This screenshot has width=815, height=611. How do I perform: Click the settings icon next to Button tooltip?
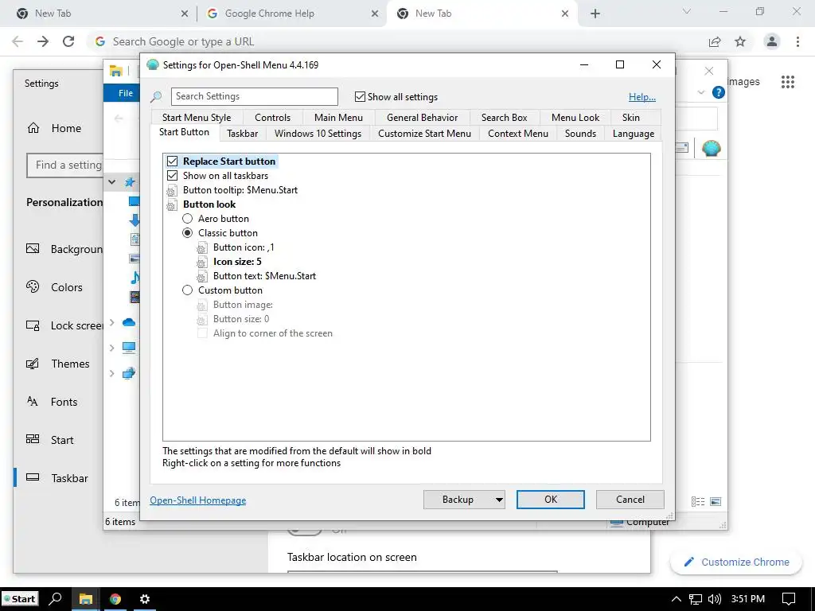tap(172, 191)
